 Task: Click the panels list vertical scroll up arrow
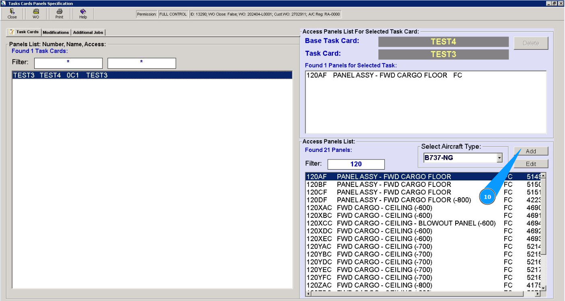pos(543,176)
